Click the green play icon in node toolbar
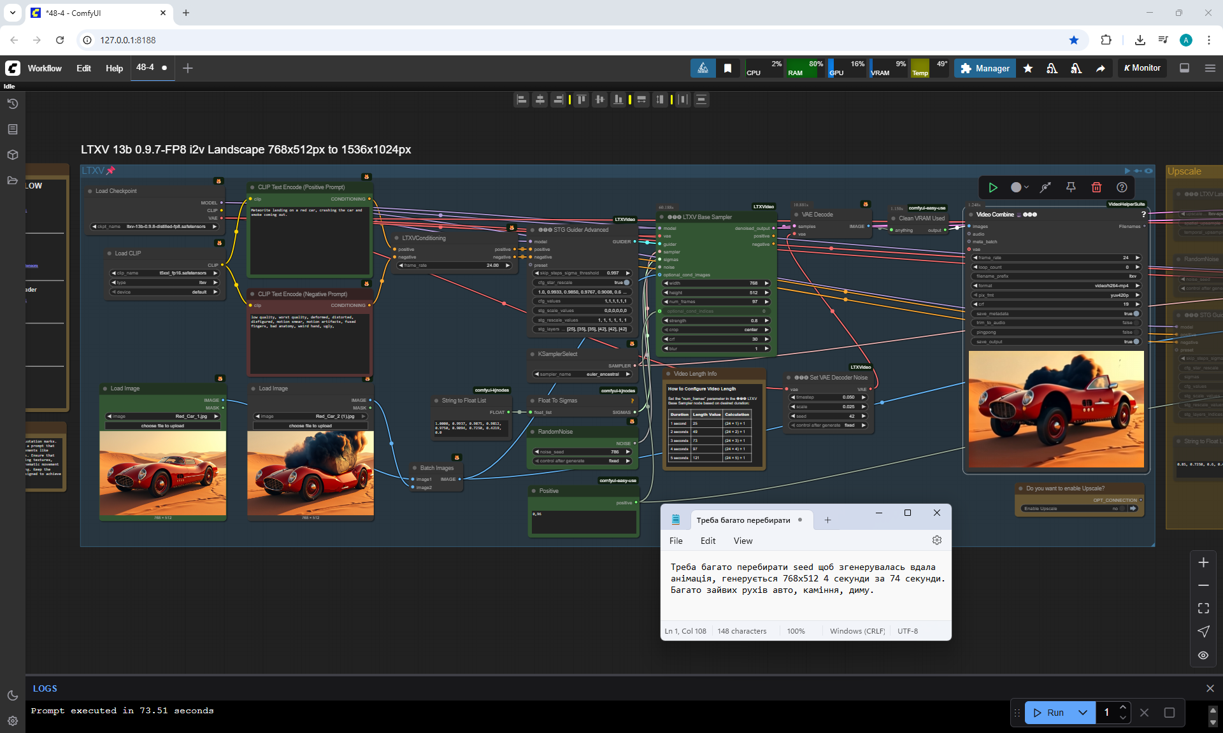The height and width of the screenshot is (733, 1223). pos(992,187)
